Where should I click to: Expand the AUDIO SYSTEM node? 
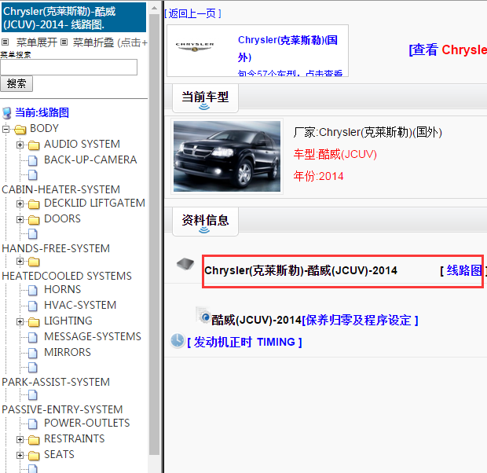click(x=20, y=145)
